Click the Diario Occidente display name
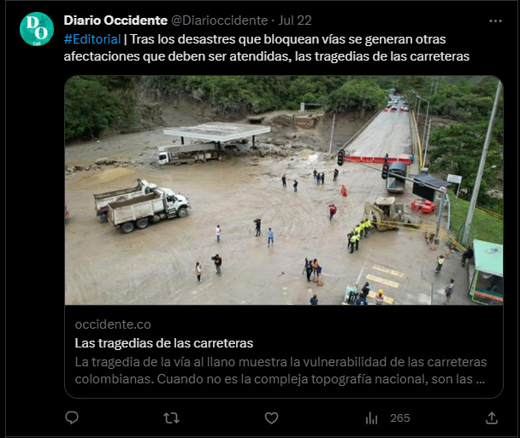The height and width of the screenshot is (438, 520). click(x=115, y=20)
